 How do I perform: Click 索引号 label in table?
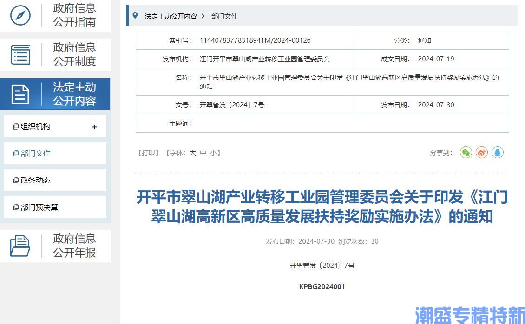180,40
